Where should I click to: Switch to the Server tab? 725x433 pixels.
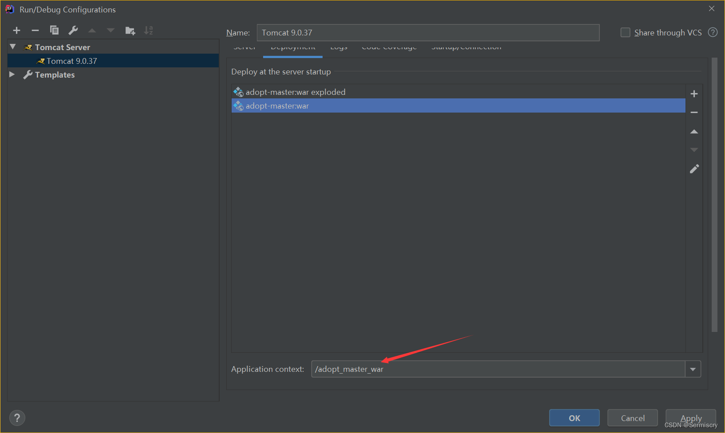coord(244,48)
